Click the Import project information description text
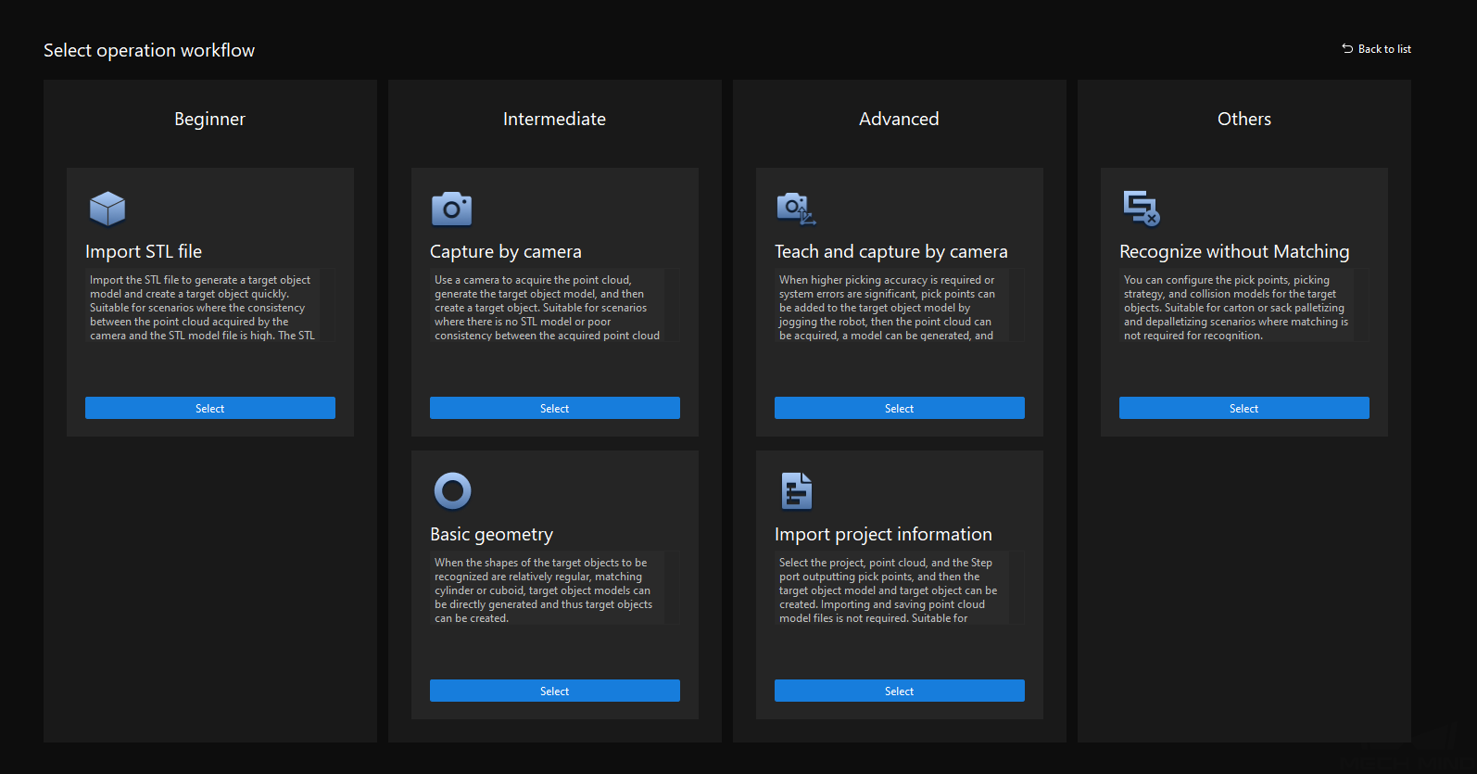 click(888, 590)
